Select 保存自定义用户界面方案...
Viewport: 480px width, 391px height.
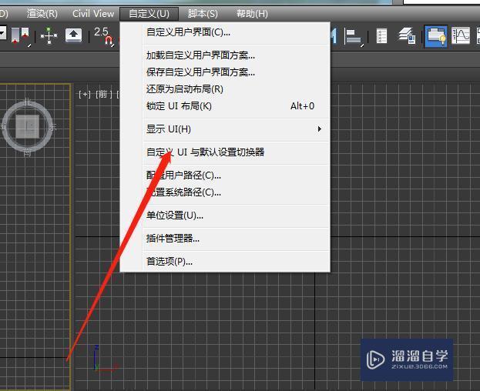225,72
